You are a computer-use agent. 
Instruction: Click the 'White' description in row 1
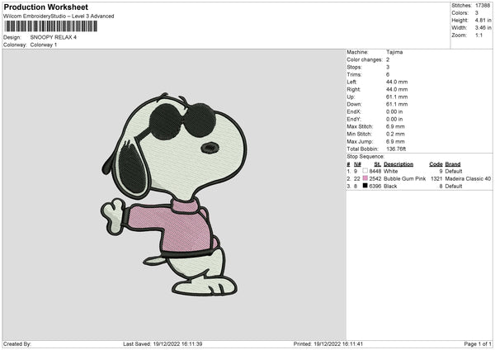(x=391, y=171)
